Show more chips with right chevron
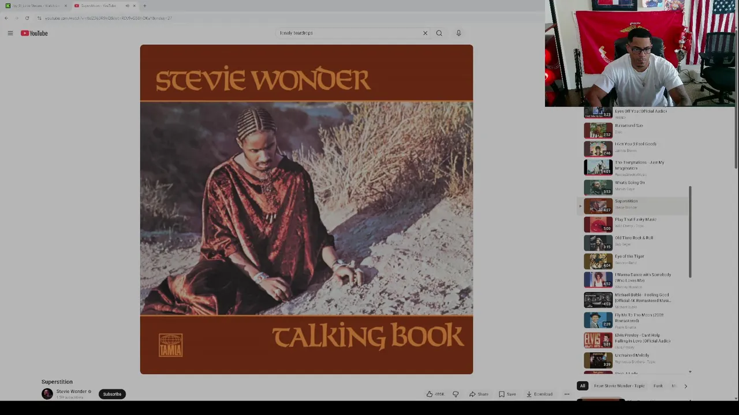 [x=685, y=386]
